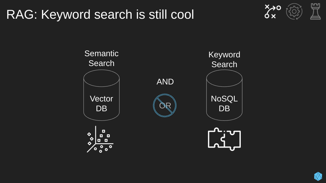Click the small squares in scatter plot
This screenshot has height=183, width=326.
click(x=104, y=136)
